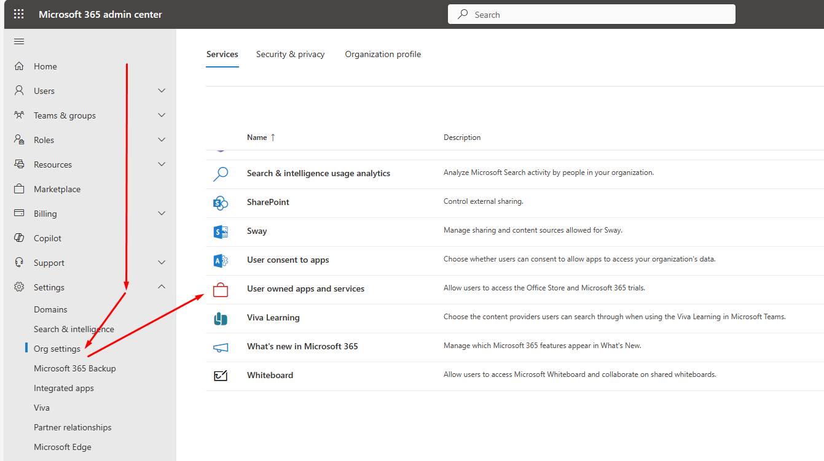Open Viva in sidebar
Image resolution: width=824 pixels, height=461 pixels.
tap(42, 408)
